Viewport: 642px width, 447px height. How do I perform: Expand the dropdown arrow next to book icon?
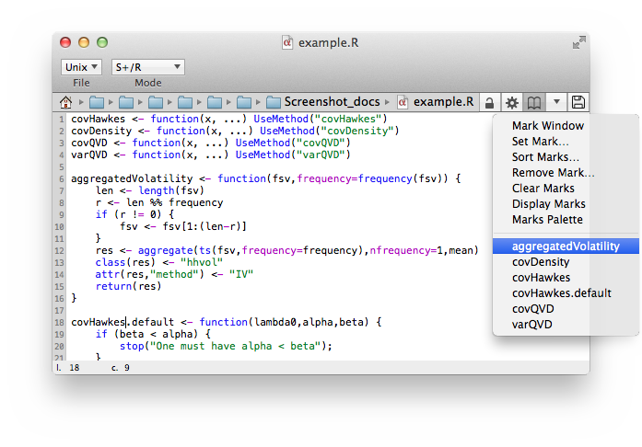click(x=556, y=102)
